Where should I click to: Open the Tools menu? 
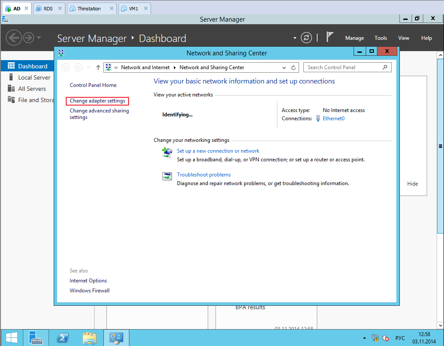coord(380,38)
